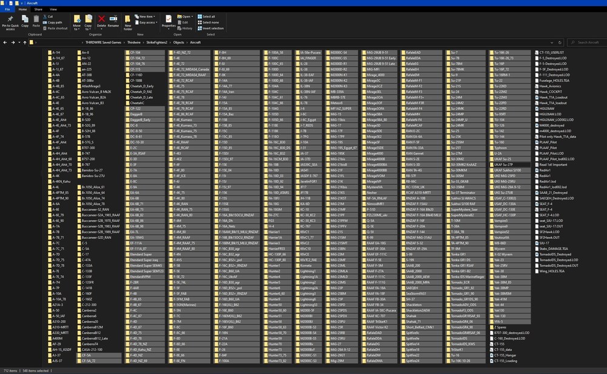Viewport: 607px width, 374px height.
Task: Click inside the Search Aircraft field
Action: [586, 42]
